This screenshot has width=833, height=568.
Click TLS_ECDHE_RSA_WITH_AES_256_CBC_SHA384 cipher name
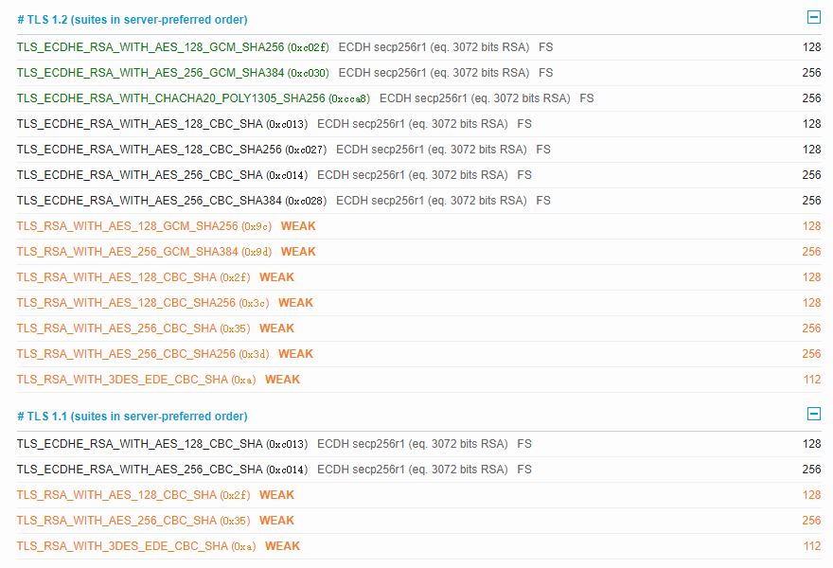click(149, 201)
